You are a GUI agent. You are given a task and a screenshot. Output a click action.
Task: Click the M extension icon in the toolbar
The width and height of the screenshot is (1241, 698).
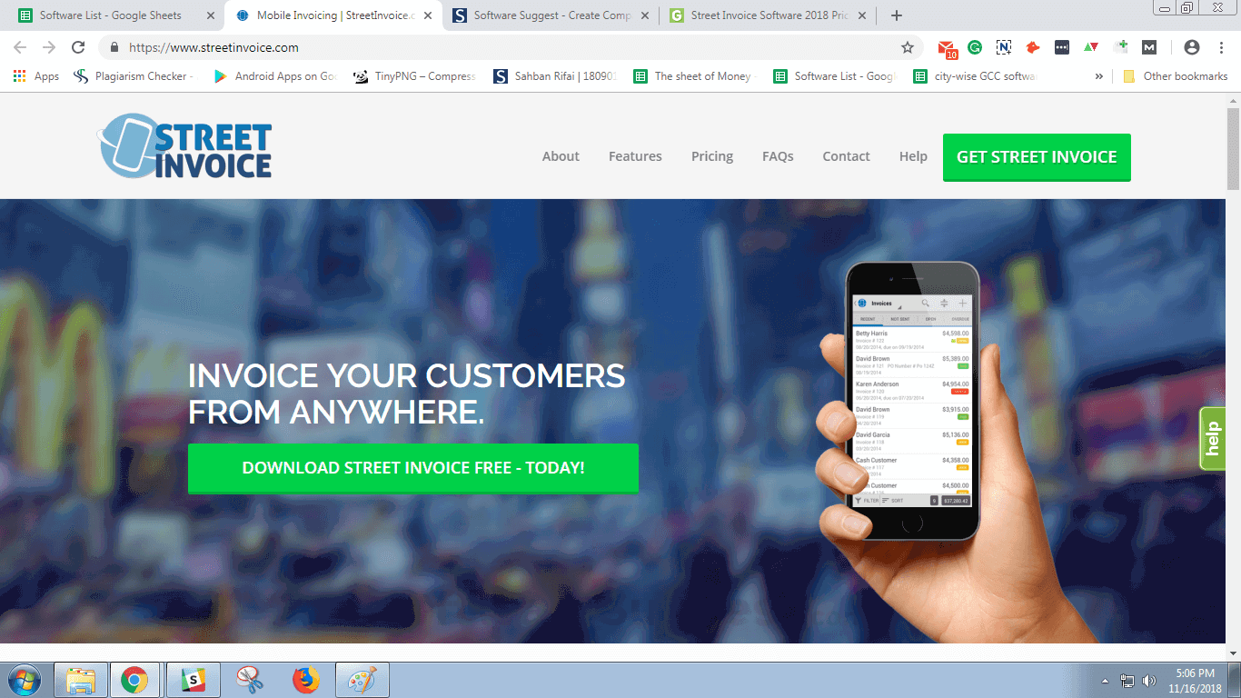pyautogui.click(x=1148, y=46)
